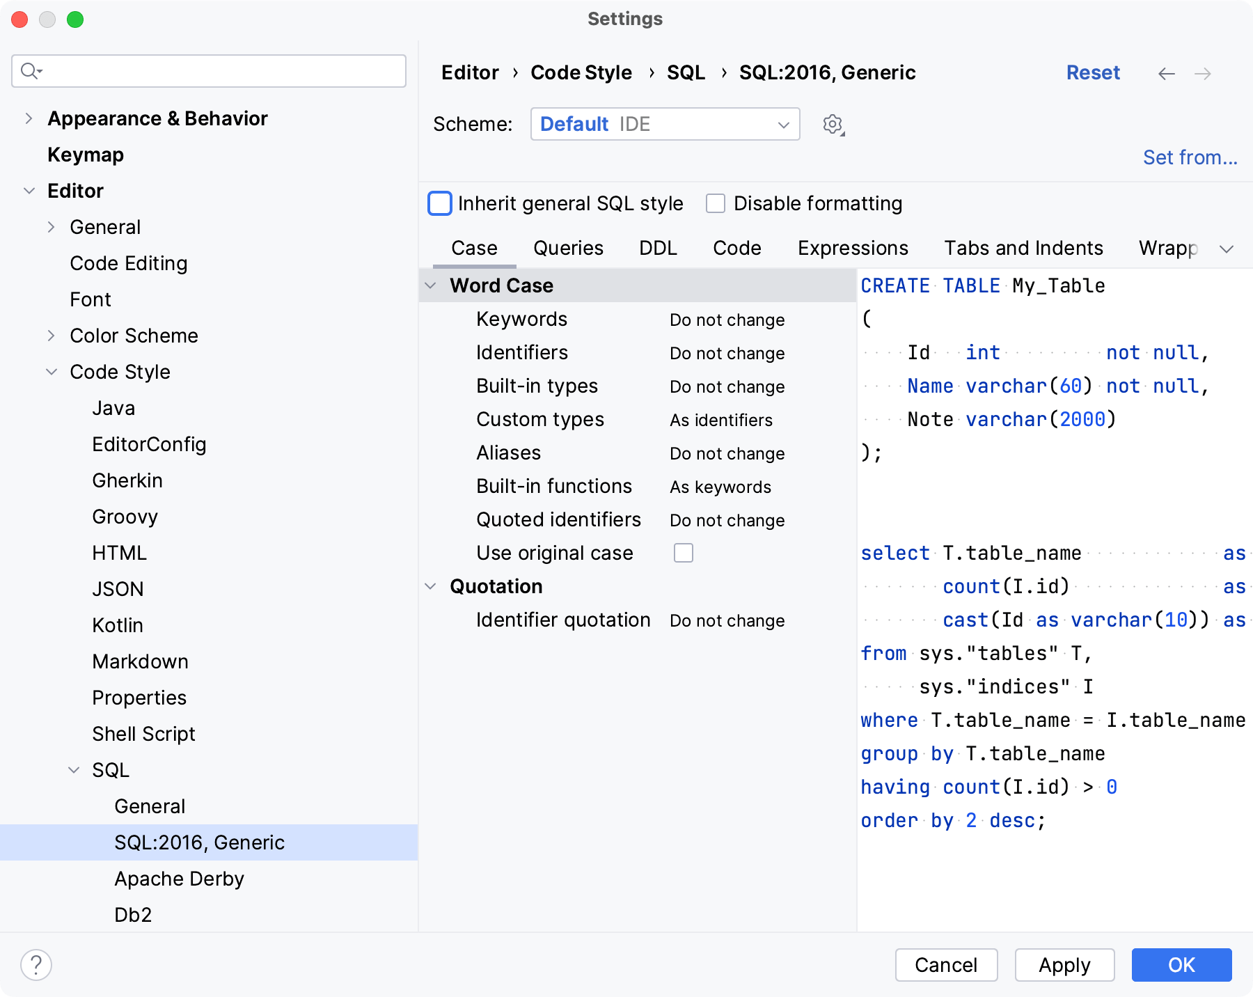
Task: Click the Set from... link
Action: [1189, 157]
